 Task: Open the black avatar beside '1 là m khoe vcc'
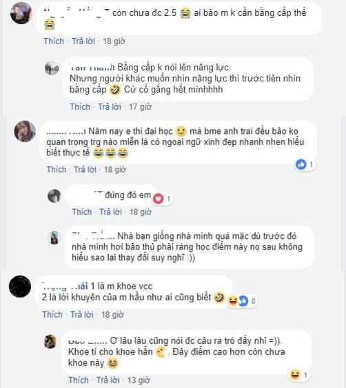click(20, 287)
